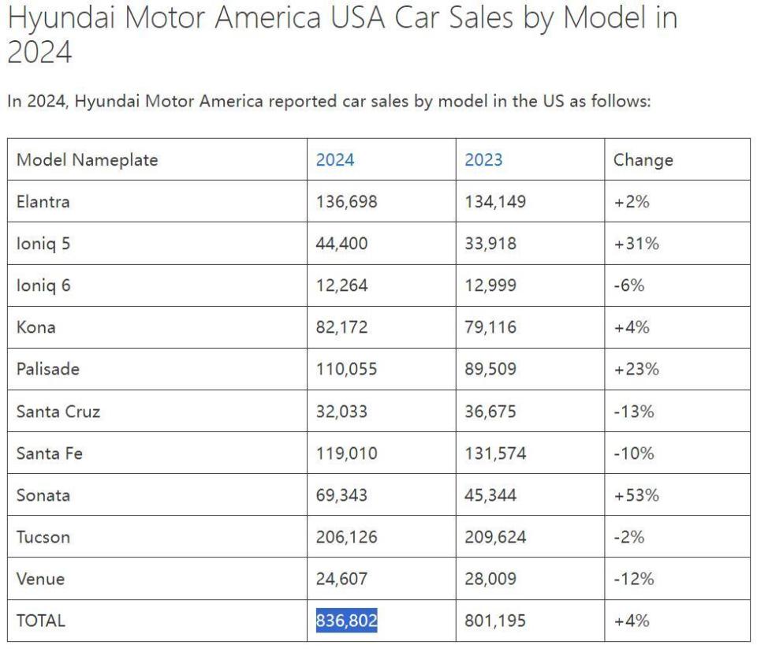Click Elantra's 2024 sales figure 136,698

point(347,202)
